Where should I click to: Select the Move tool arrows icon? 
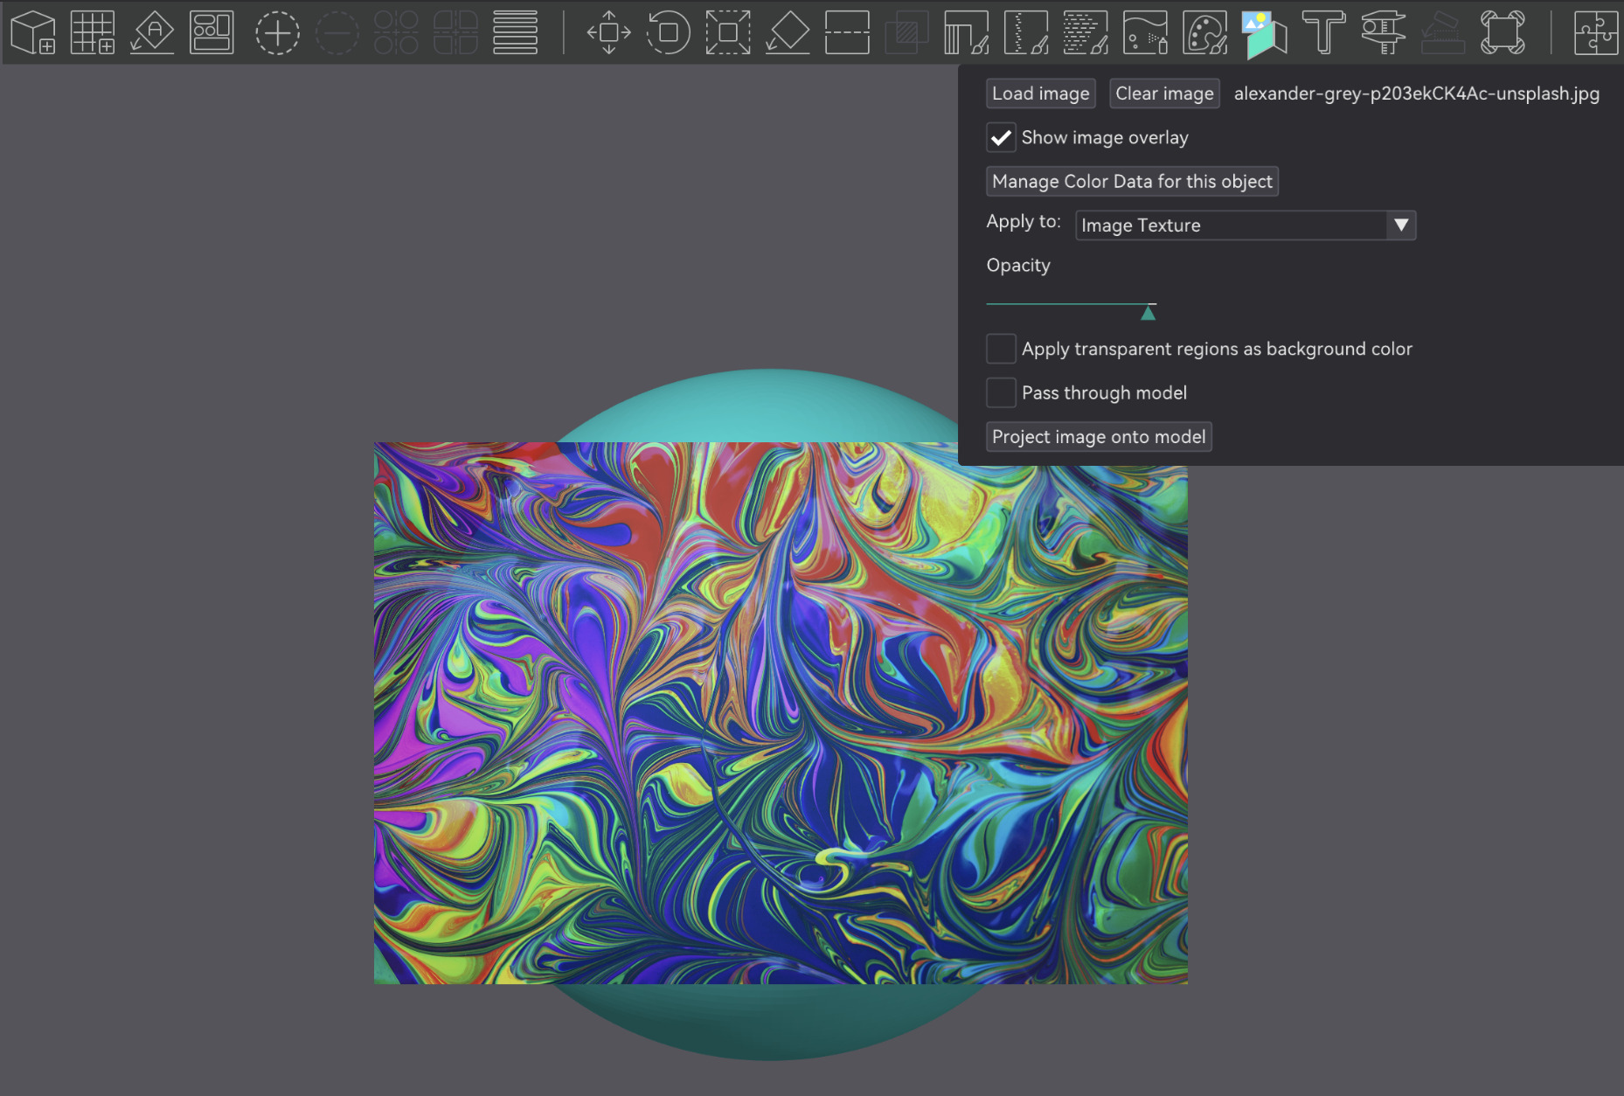(x=609, y=32)
